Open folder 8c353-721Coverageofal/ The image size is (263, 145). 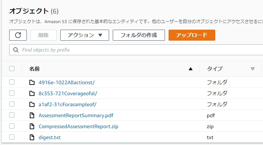point(68,93)
